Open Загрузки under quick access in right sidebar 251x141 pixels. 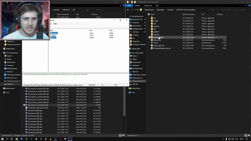coord(135,23)
